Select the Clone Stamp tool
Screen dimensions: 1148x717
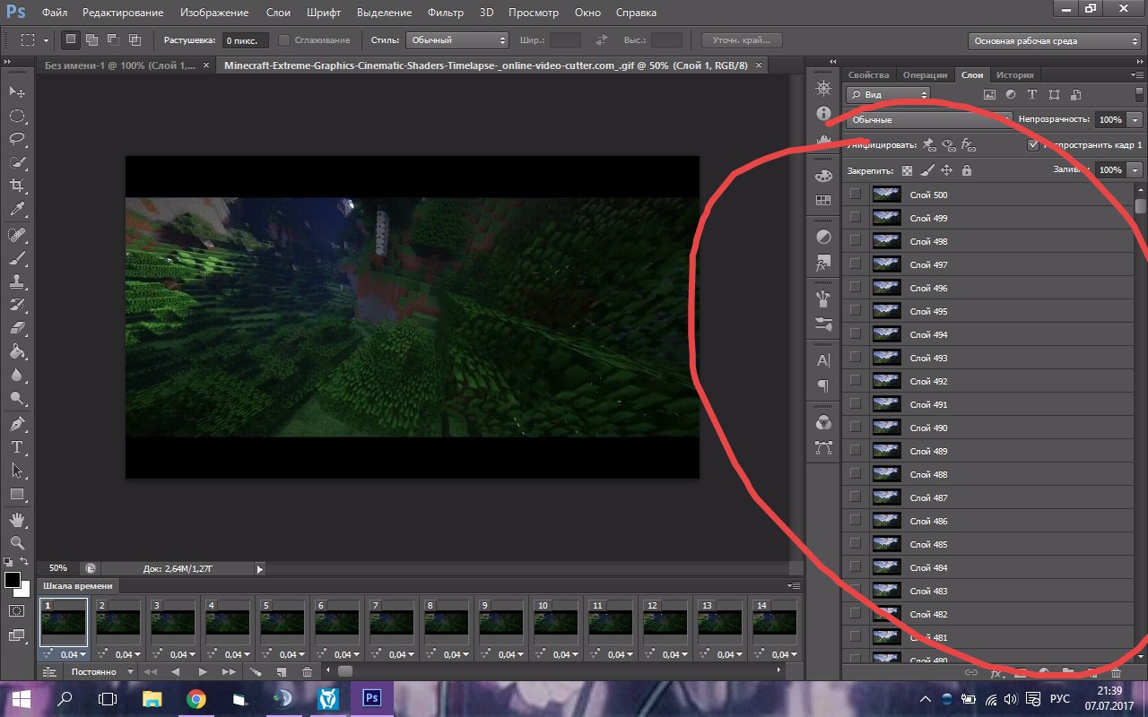click(17, 281)
